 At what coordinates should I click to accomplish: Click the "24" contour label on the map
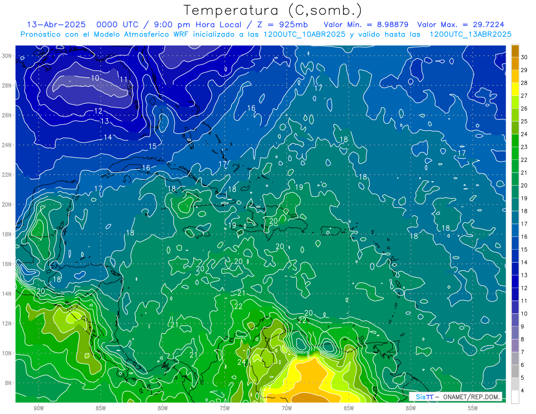tap(241, 362)
